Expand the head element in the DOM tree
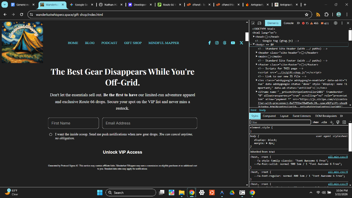 tap(254, 37)
